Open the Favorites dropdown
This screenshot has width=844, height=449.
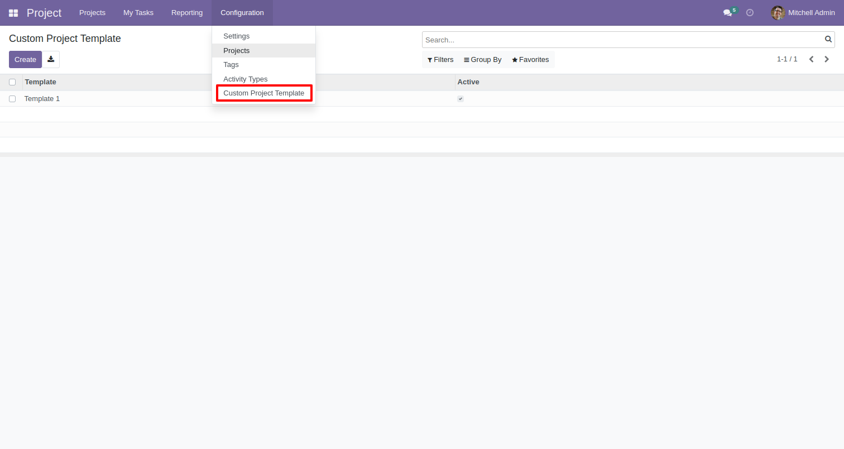point(530,60)
